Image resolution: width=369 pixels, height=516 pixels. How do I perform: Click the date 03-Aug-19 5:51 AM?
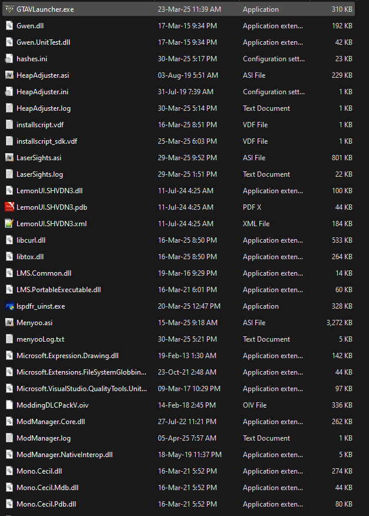[x=188, y=75]
